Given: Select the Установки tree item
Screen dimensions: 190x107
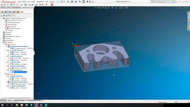Looking at the screenshot, I should (10, 30).
